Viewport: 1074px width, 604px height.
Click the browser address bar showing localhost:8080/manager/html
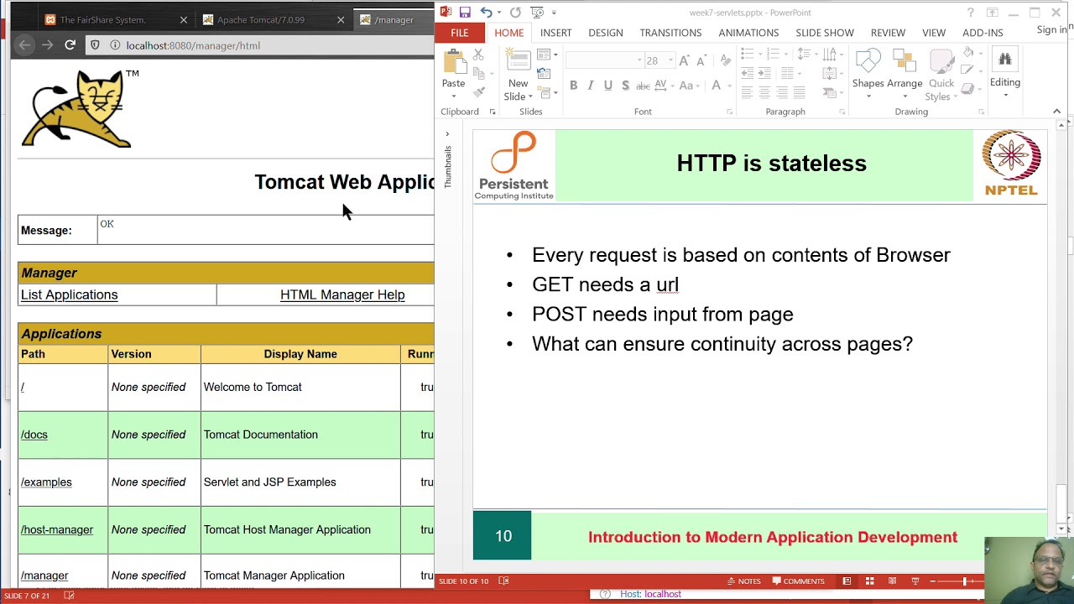(x=260, y=45)
